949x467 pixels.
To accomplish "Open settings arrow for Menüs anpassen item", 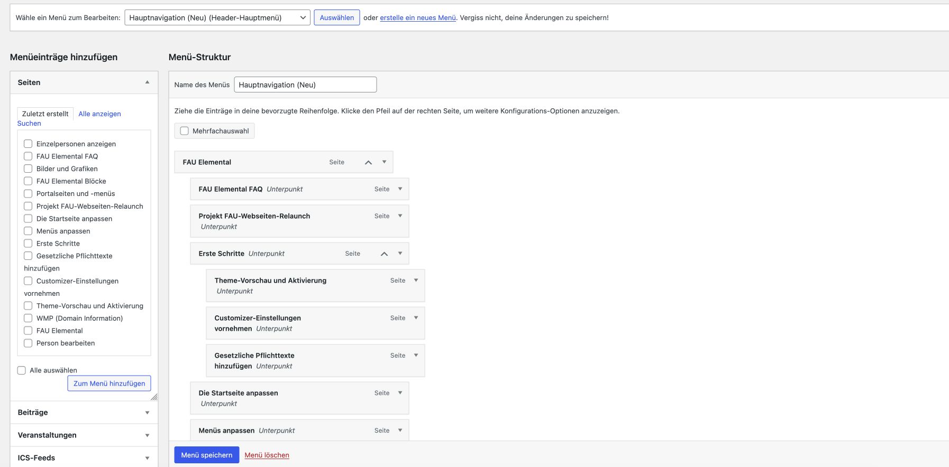I will coord(400,431).
